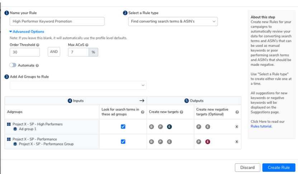Select Phrase match target in Performance row
The height and width of the screenshot is (174, 298).
point(160,142)
